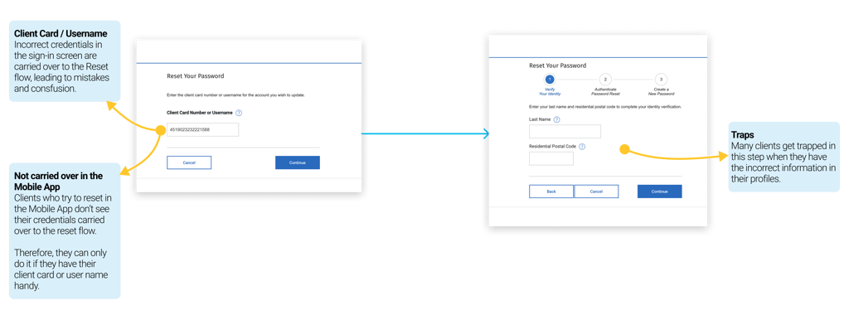
Task: Click the 'Verify Your Identity' step label
Action: click(550, 91)
